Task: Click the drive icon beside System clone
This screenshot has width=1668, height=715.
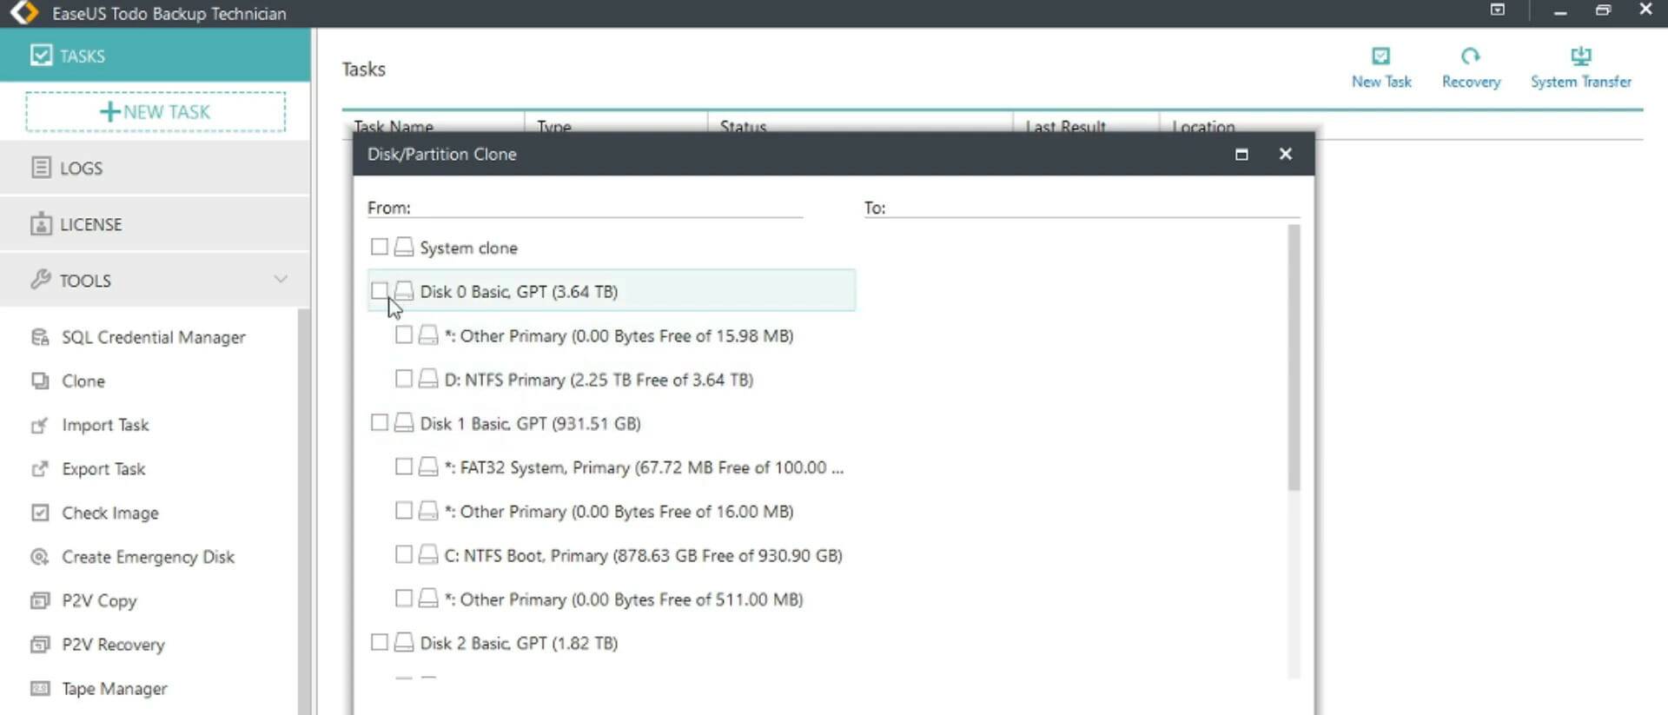Action: tap(403, 248)
